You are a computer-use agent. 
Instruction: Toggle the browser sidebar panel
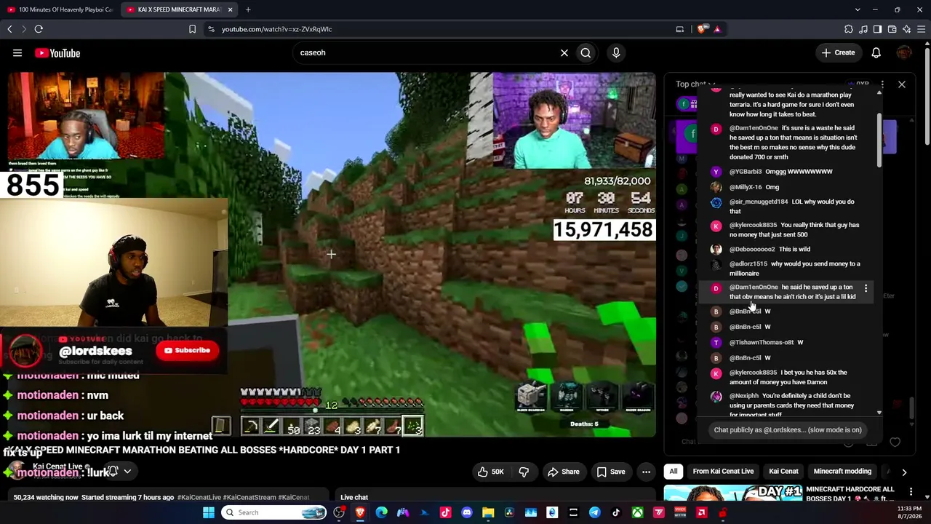(877, 29)
